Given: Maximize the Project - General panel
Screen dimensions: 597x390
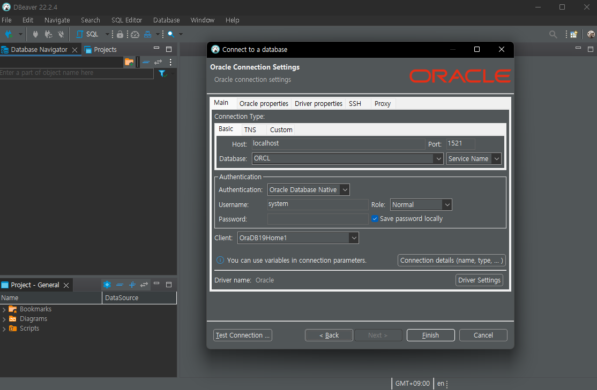Looking at the screenshot, I should (x=169, y=284).
